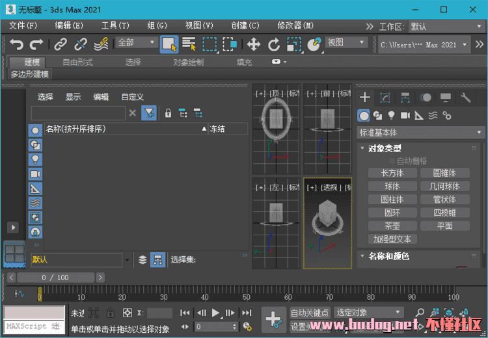Open the Display command panel tab
Viewport: 488px width, 338px height.
446,97
